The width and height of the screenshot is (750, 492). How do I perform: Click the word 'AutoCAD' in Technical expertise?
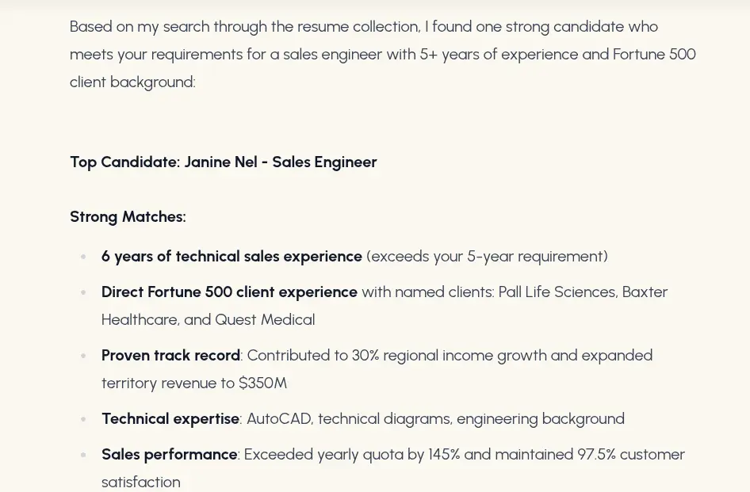279,418
